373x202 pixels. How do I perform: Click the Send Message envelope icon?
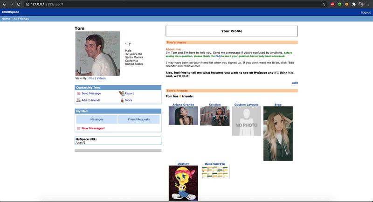(79, 93)
